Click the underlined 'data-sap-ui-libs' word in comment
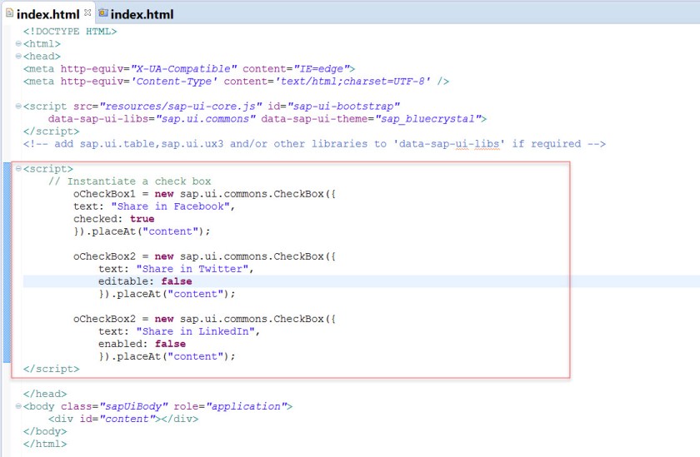Image resolution: width=700 pixels, height=457 pixels. click(x=449, y=143)
